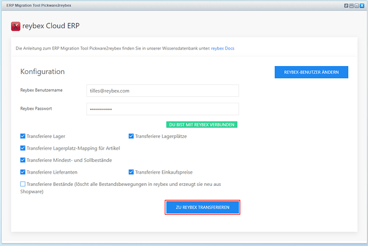Click the Konfiguration heading
The width and height of the screenshot is (368, 246).
pyautogui.click(x=43, y=71)
